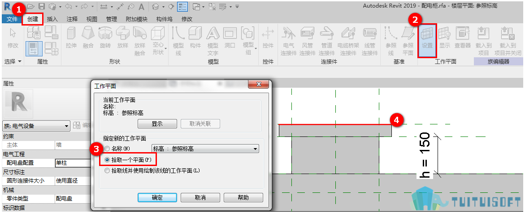Open the 文件 file menu tab
Viewport: 525px width, 213px height.
tap(12, 19)
